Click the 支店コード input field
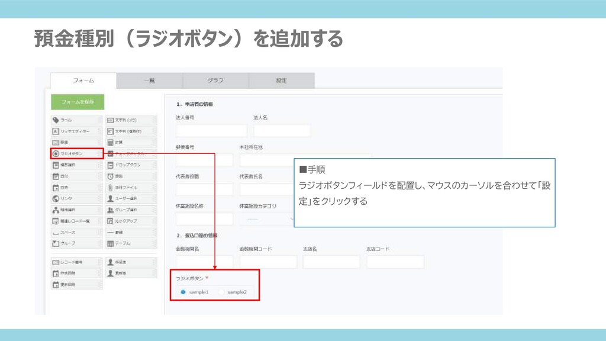The width and height of the screenshot is (606, 341). point(395,262)
